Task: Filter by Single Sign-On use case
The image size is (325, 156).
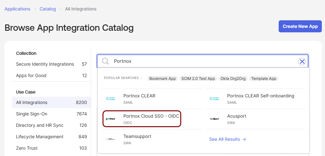Action: point(32,114)
